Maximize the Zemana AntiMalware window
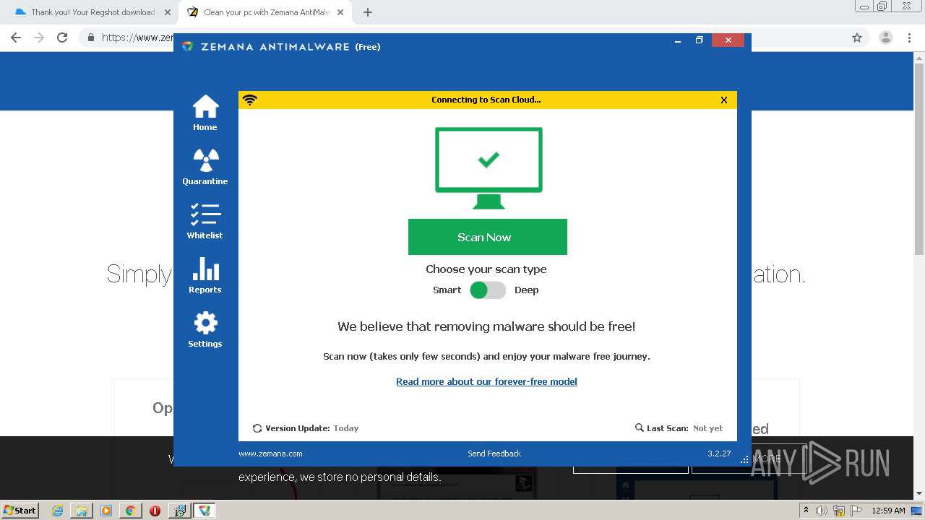Screen dimensions: 925x520 click(x=699, y=40)
